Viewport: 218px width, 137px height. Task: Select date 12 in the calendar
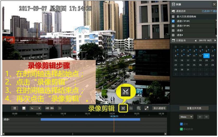tap(200, 56)
